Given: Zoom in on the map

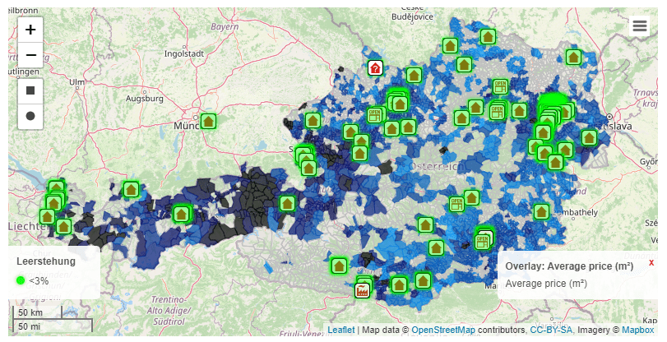Looking at the screenshot, I should [30, 30].
